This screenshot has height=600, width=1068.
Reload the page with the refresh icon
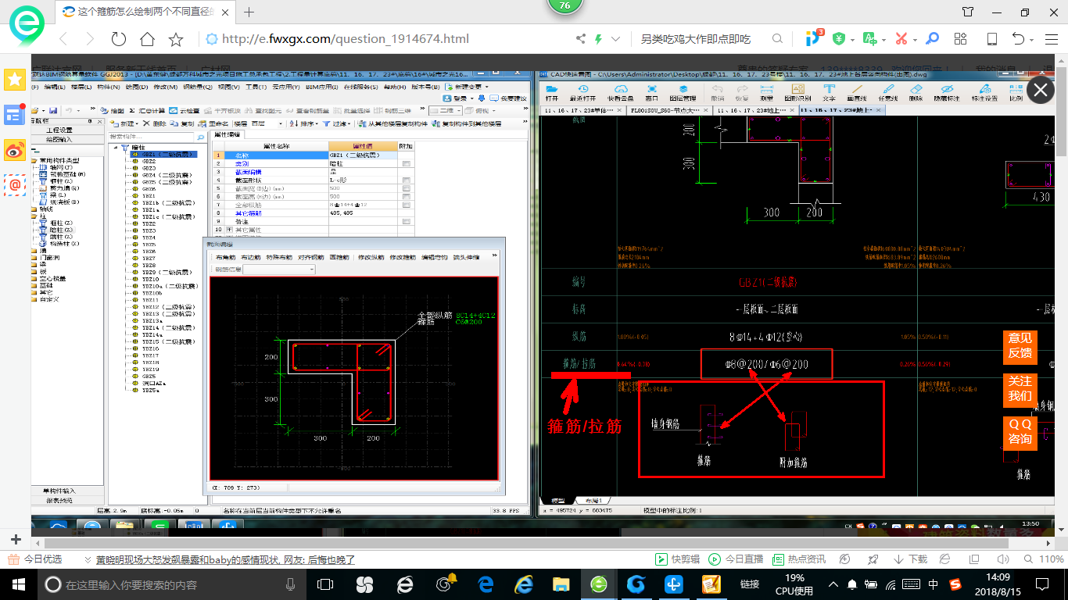118,39
